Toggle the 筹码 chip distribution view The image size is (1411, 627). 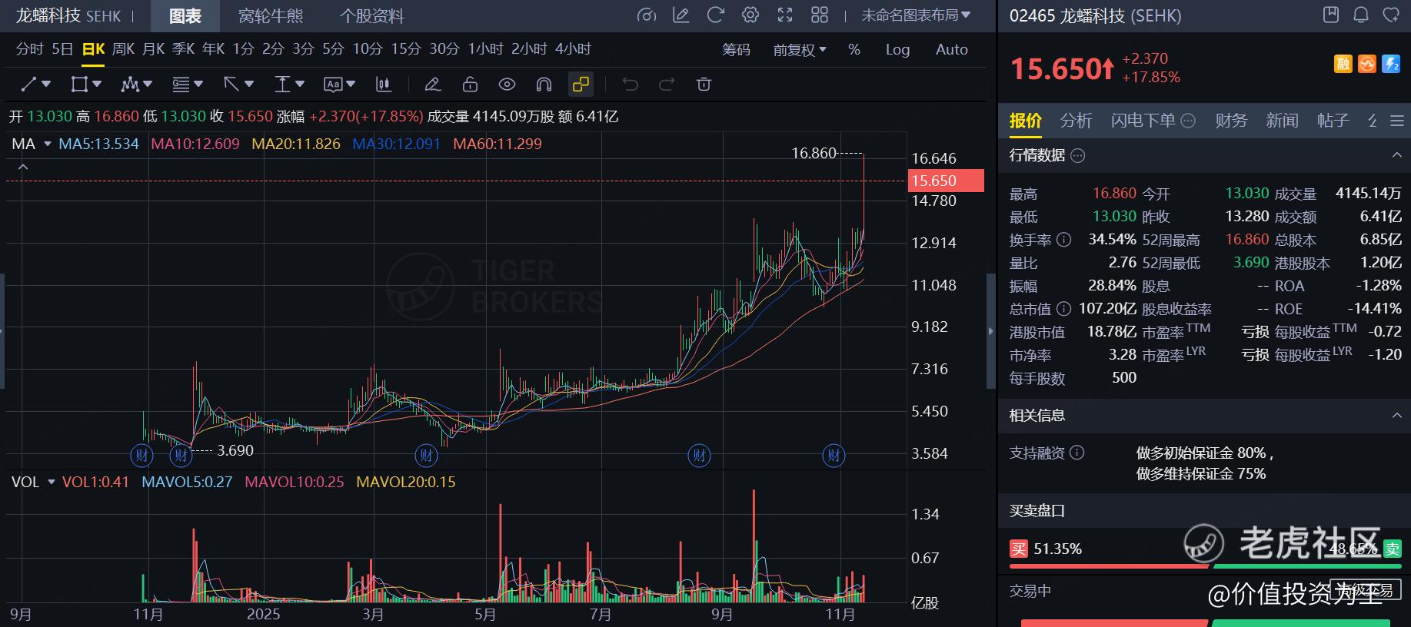coord(736,50)
